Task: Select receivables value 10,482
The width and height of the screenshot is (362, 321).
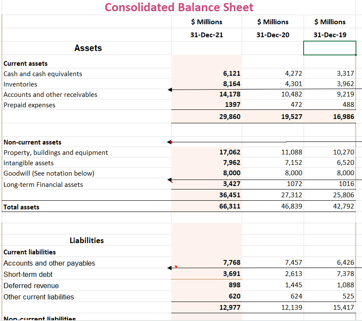Action: (x=292, y=94)
